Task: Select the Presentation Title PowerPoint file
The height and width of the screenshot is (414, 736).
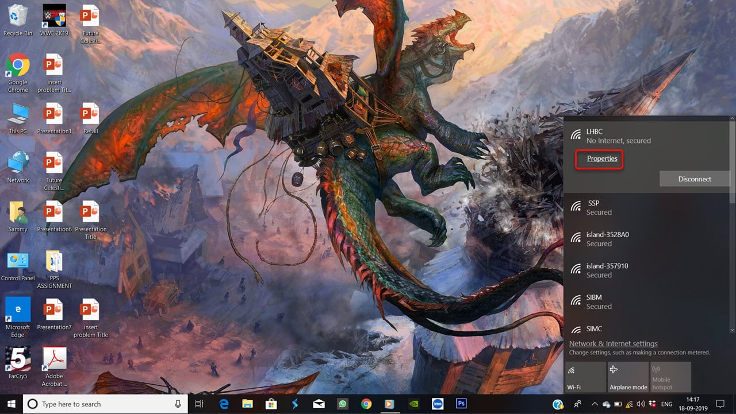Action: tap(90, 220)
